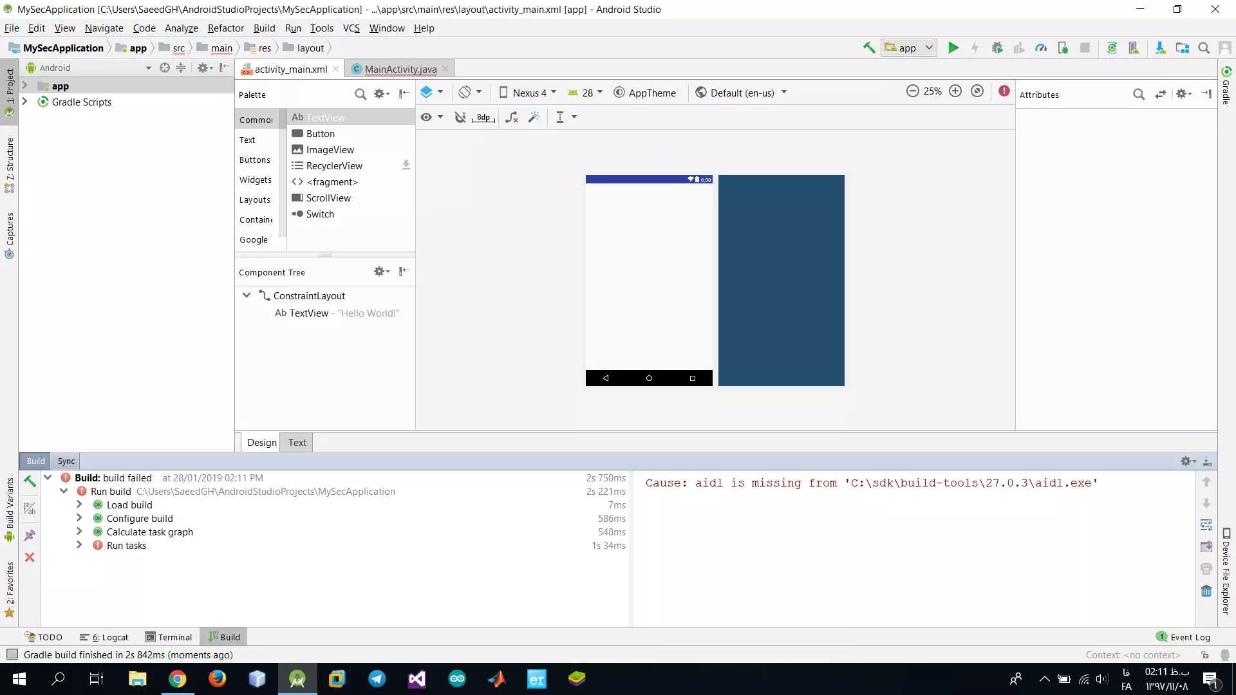
Task: Toggle the 2: Favorites side panel
Action: [x=10, y=589]
